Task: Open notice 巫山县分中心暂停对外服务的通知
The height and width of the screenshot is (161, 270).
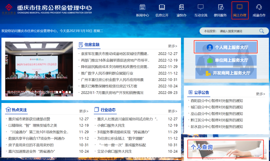Action: (x=216, y=114)
